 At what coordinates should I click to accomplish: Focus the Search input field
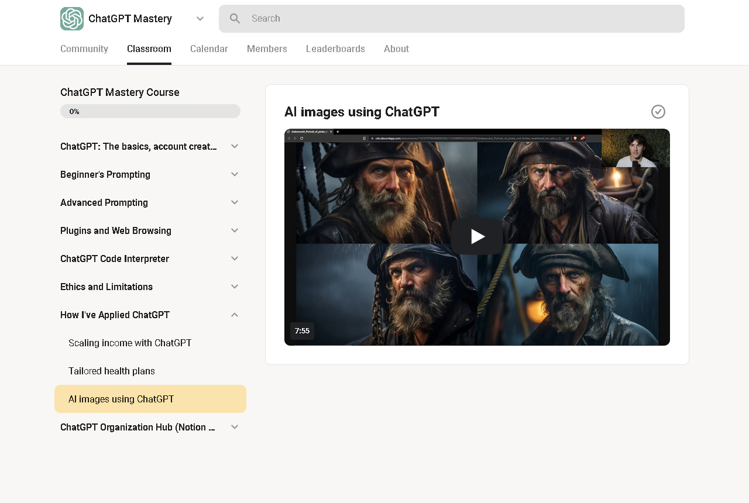tap(452, 19)
